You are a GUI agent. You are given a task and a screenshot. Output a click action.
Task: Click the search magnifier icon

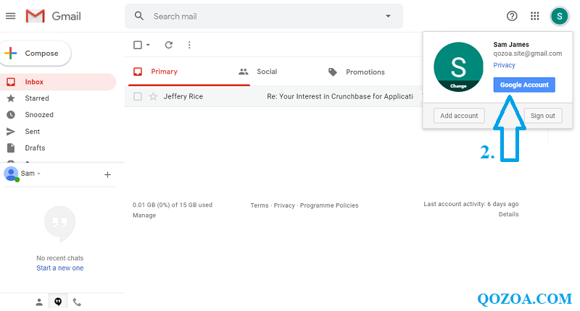coord(139,16)
